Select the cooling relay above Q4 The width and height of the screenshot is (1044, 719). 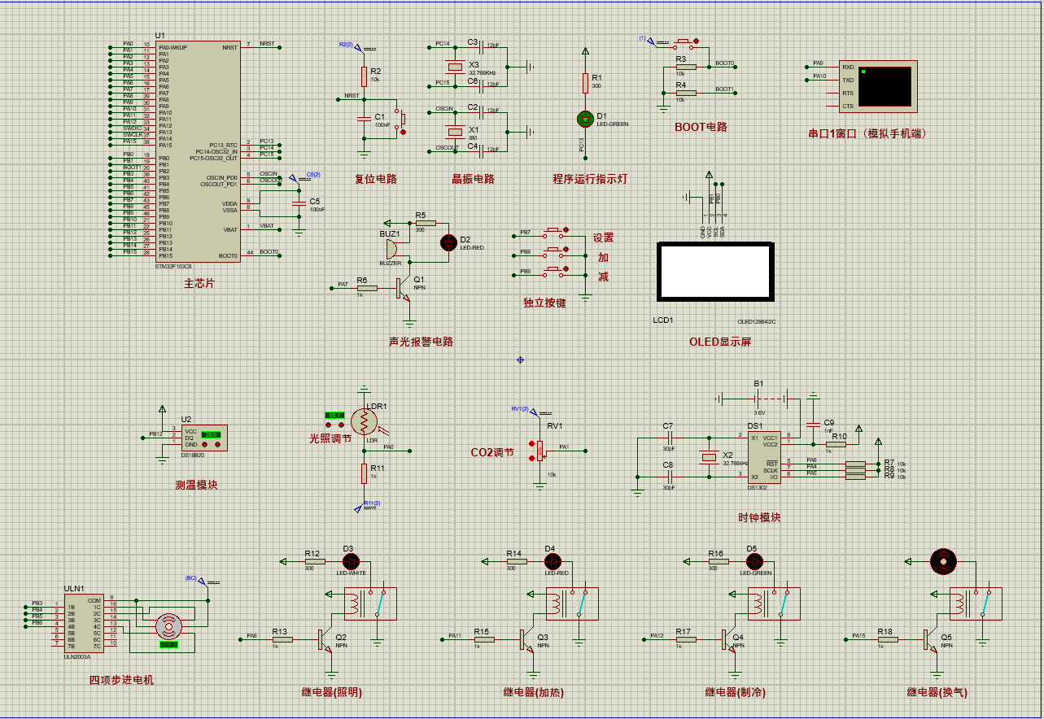pos(773,603)
